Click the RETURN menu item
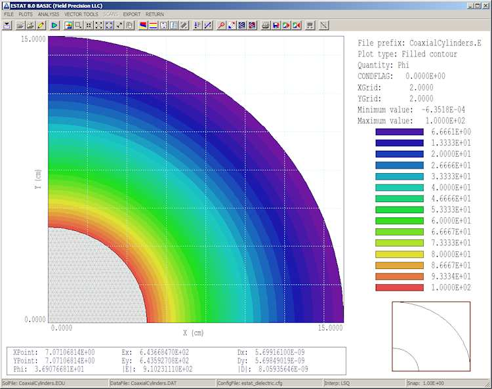The width and height of the screenshot is (492, 389). coord(155,14)
